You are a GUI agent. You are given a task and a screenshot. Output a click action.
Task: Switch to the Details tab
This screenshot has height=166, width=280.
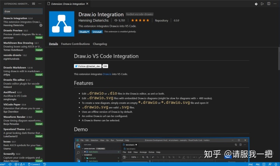(53, 44)
